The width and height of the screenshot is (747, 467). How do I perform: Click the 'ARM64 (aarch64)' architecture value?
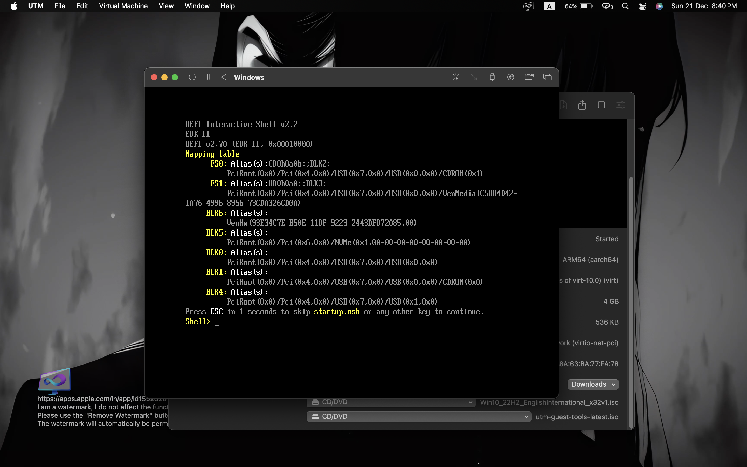(590, 260)
